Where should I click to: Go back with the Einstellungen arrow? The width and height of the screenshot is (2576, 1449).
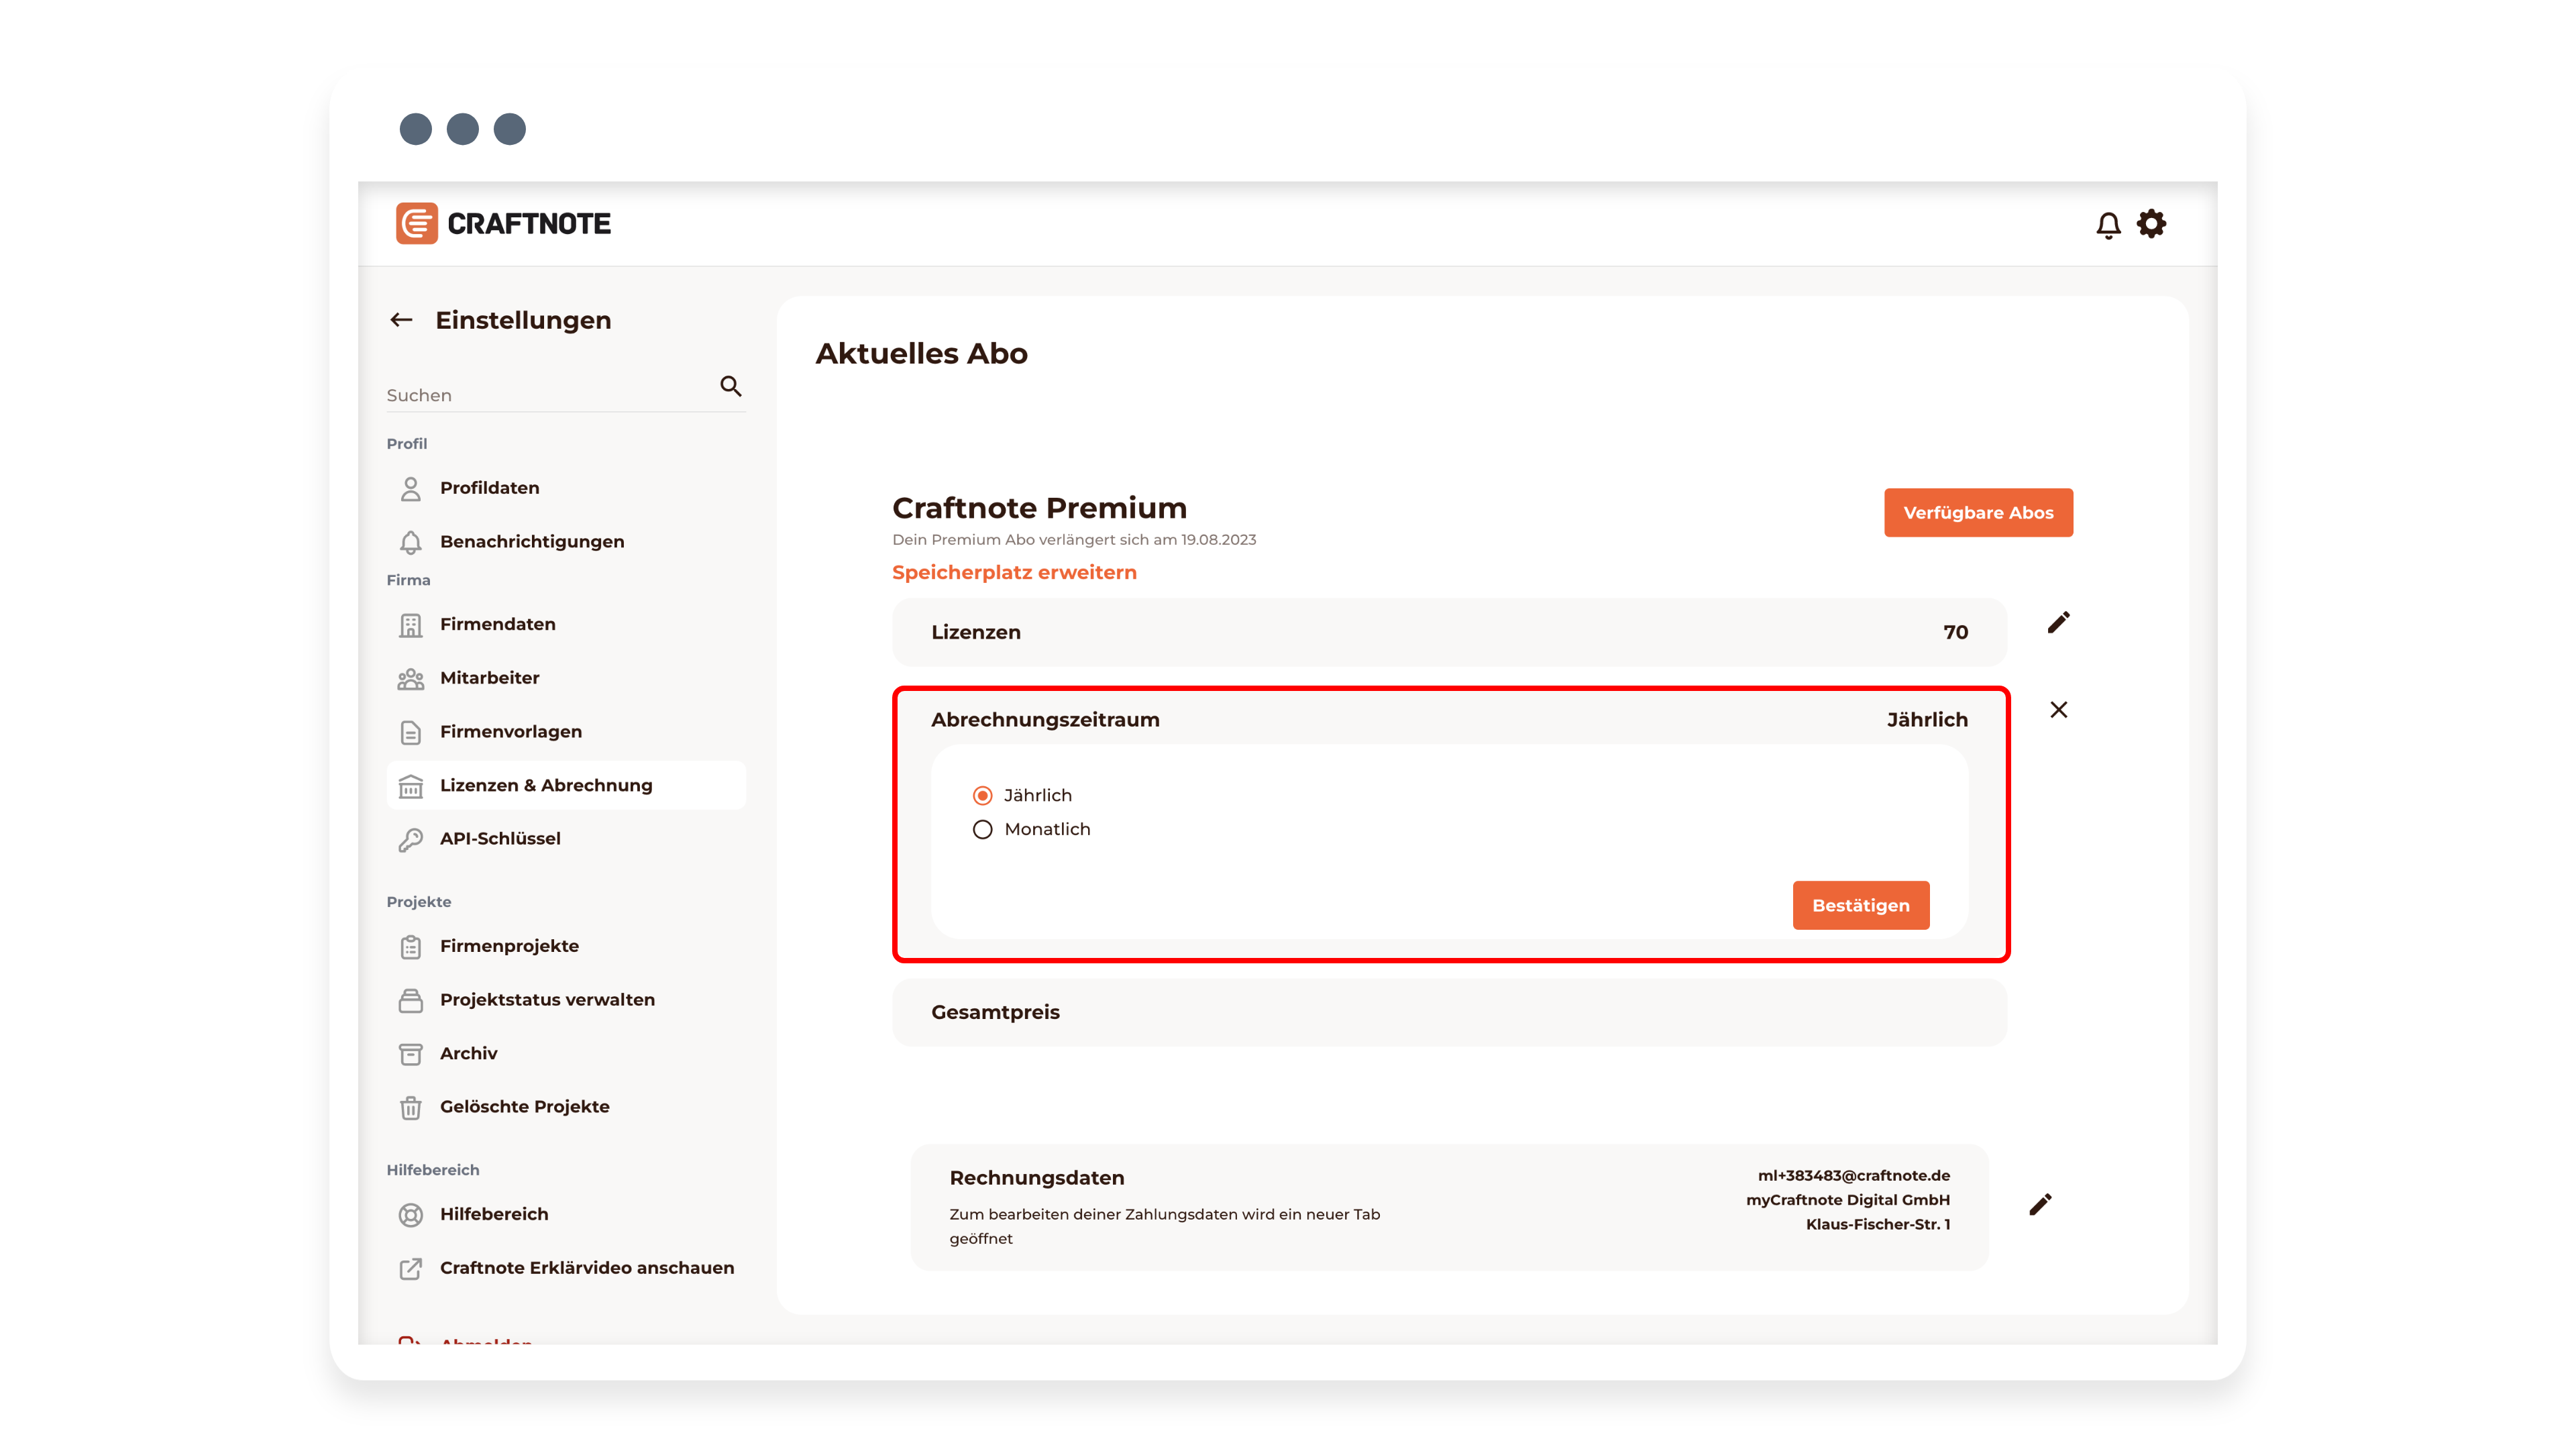tap(402, 320)
